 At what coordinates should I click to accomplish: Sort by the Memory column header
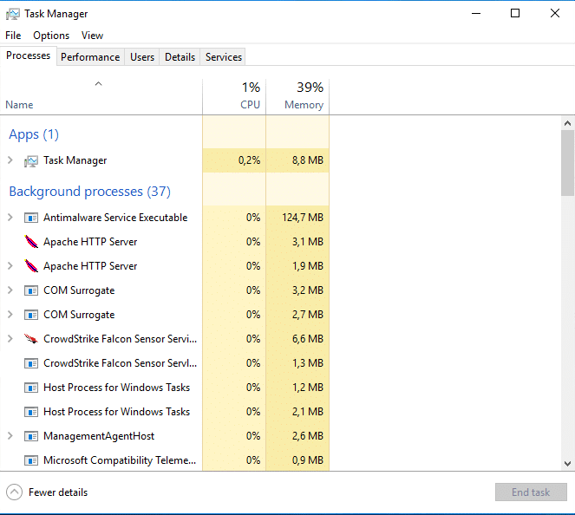click(x=297, y=96)
